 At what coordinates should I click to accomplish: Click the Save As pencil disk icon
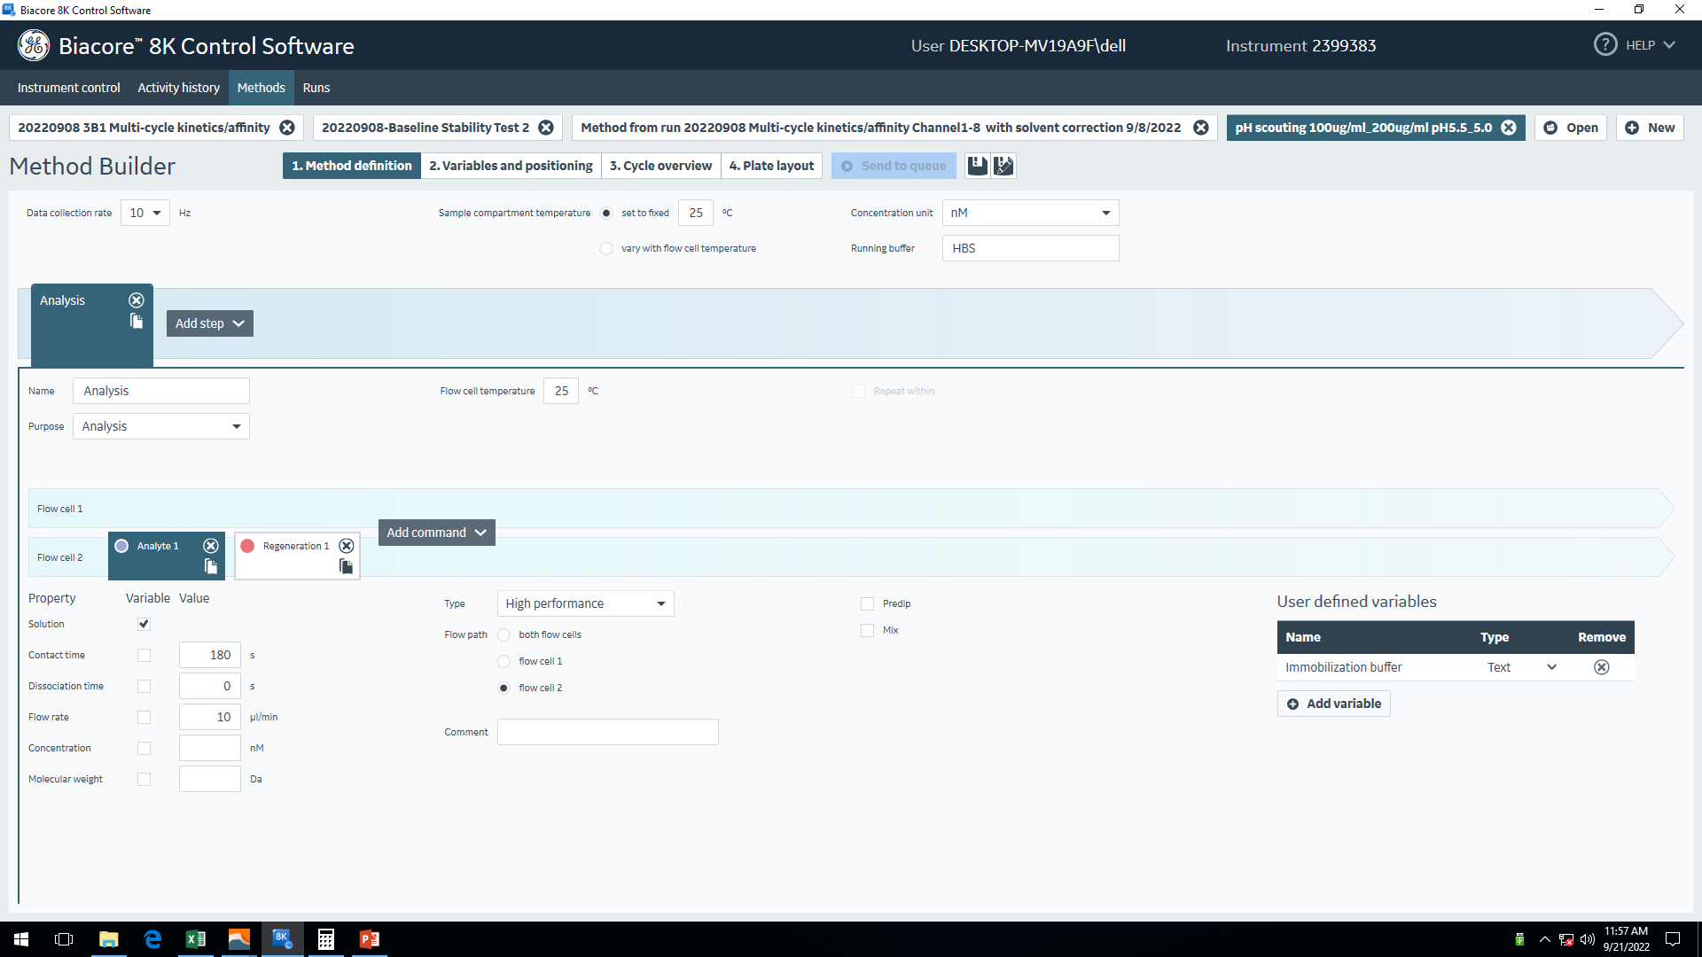(x=1003, y=166)
